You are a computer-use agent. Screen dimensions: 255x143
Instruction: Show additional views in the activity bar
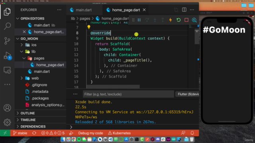(x=7, y=85)
